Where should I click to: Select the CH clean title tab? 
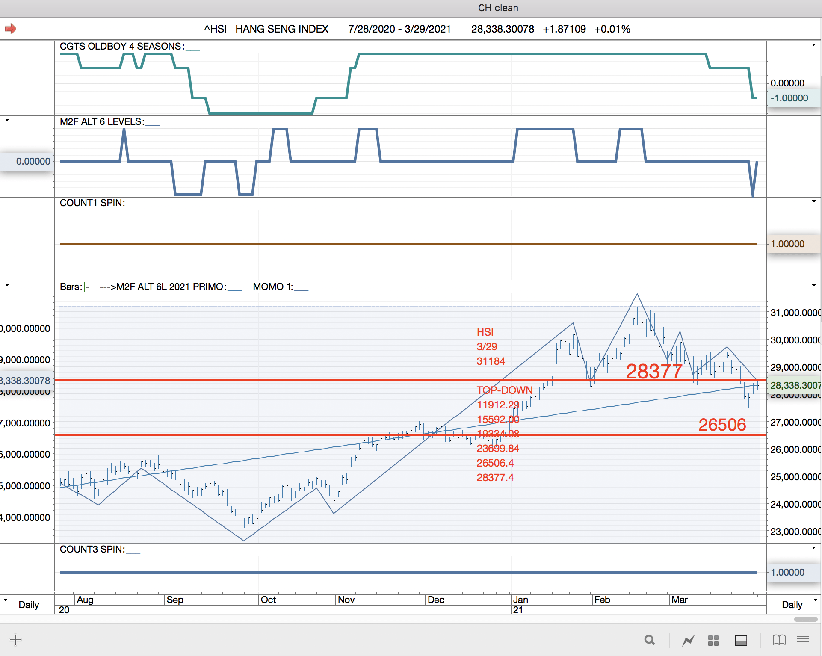498,8
